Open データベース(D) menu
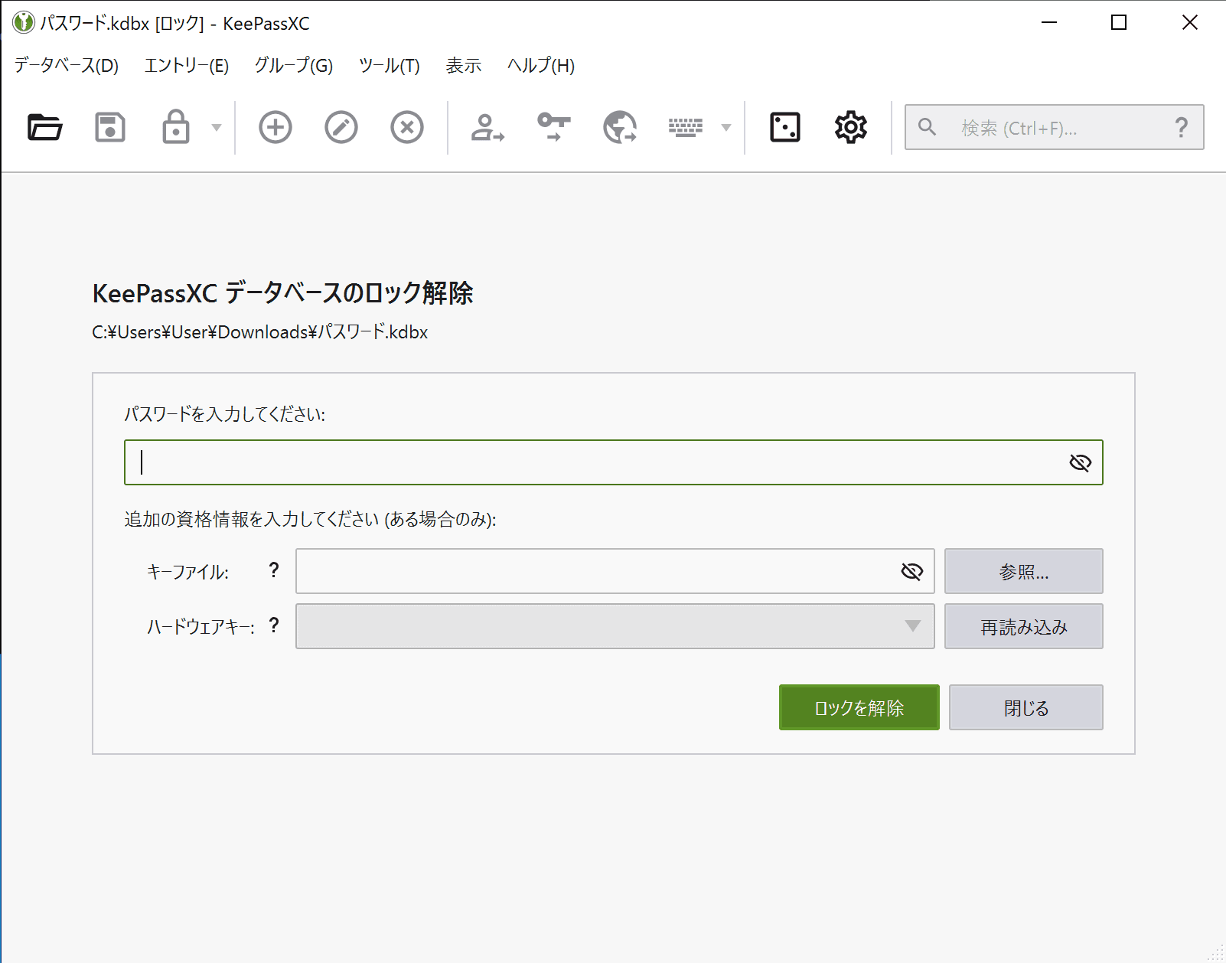1226x963 pixels. pos(67,66)
